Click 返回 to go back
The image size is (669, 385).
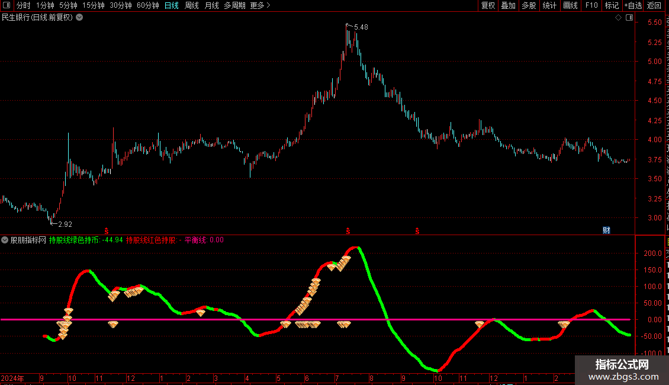pyautogui.click(x=654, y=5)
